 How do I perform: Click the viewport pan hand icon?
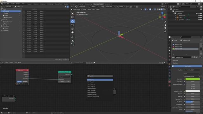tap(165, 25)
